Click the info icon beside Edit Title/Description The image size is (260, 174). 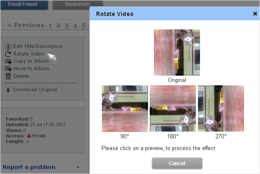pyautogui.click(x=8, y=47)
